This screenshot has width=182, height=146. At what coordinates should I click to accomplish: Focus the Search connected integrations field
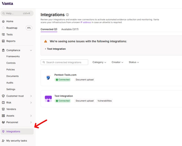[x=64, y=62]
